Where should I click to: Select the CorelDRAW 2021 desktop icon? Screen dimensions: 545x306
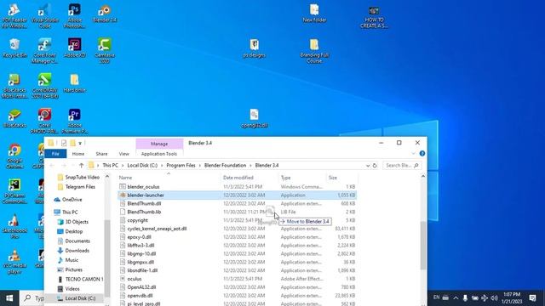[45, 86]
